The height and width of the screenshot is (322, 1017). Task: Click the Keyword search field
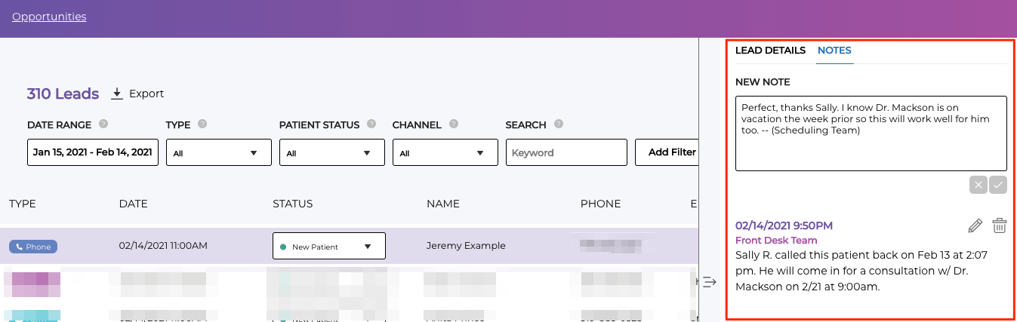click(x=566, y=152)
